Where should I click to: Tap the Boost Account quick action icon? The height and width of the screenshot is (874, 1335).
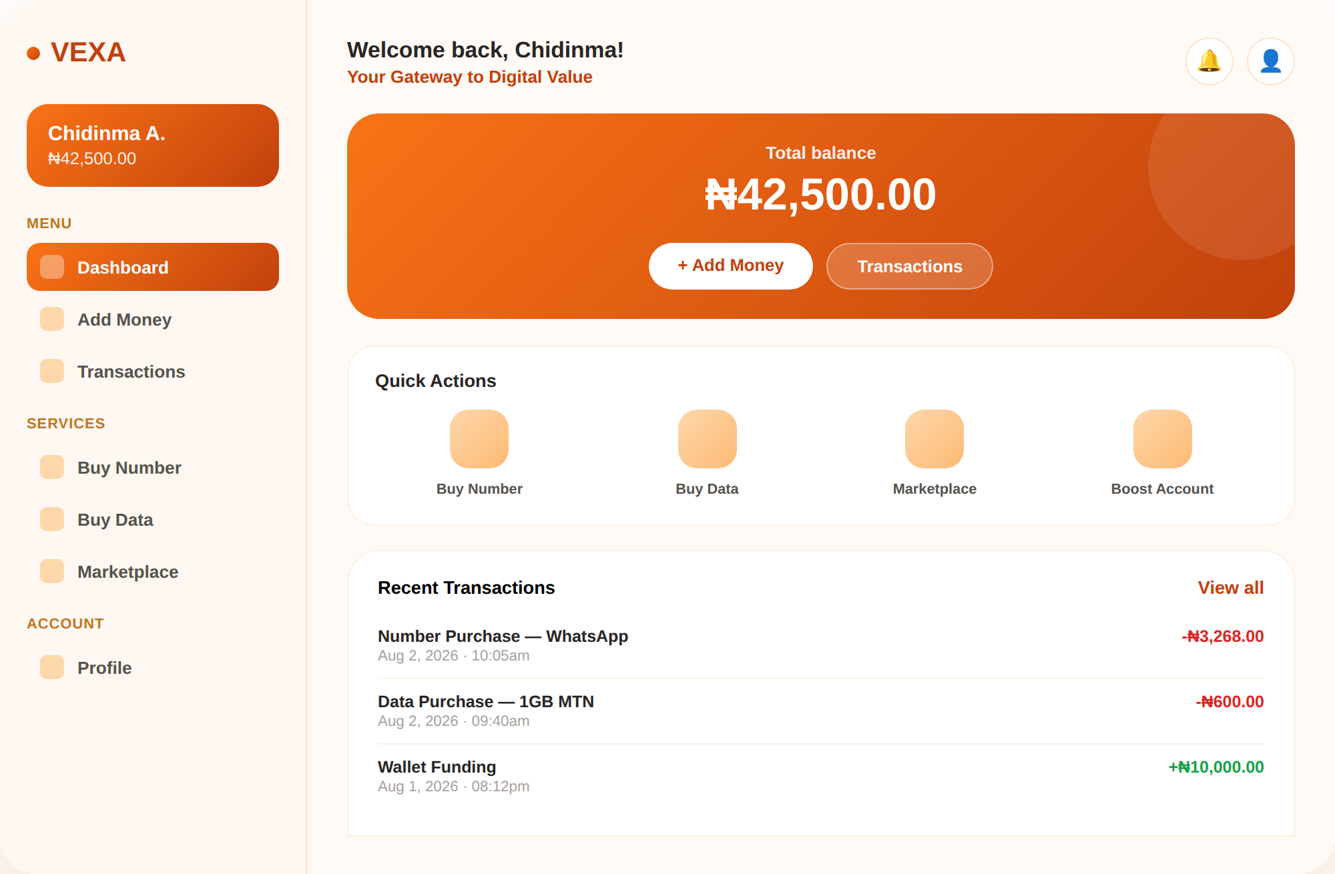[1163, 439]
